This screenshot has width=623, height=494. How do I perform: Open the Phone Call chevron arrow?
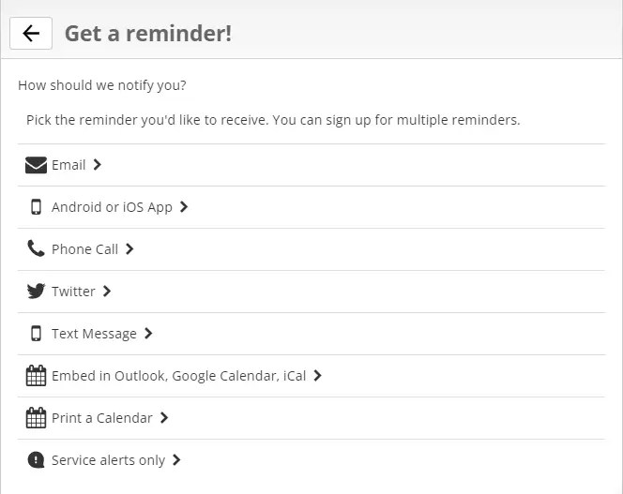(x=129, y=249)
